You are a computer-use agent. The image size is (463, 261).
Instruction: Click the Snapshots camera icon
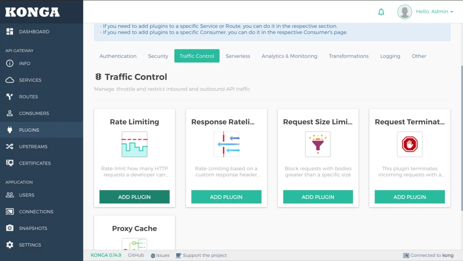click(x=10, y=228)
